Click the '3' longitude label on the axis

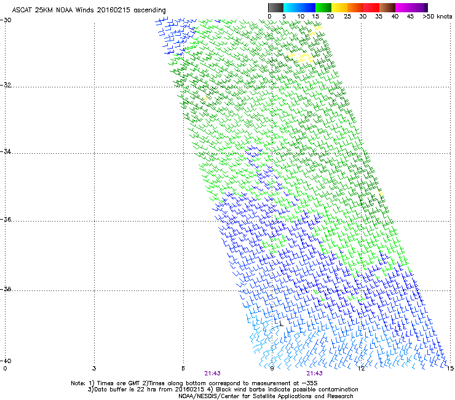94,369
